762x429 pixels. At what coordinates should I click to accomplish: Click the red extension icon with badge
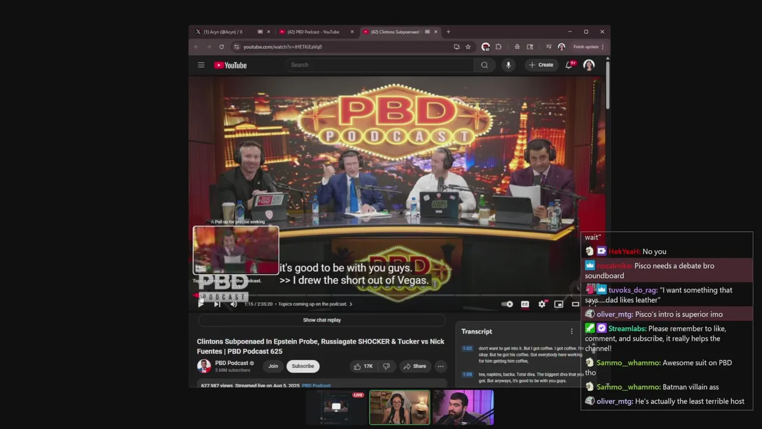pos(486,46)
